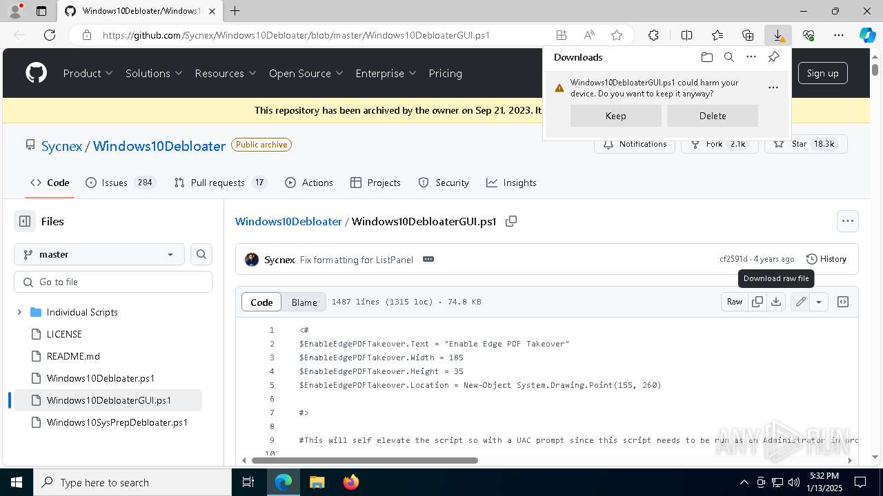This screenshot has height=496, width=883.
Task: Click the search files magnifier button
Action: pos(201,254)
